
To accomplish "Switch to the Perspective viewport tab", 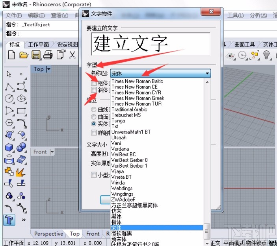I will click(48, 234).
